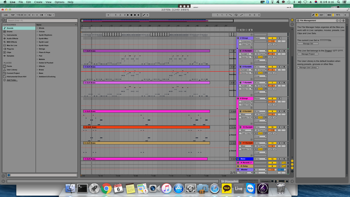Toggle the Key Map Mode switch
The image size is (350, 197).
click(321, 15)
